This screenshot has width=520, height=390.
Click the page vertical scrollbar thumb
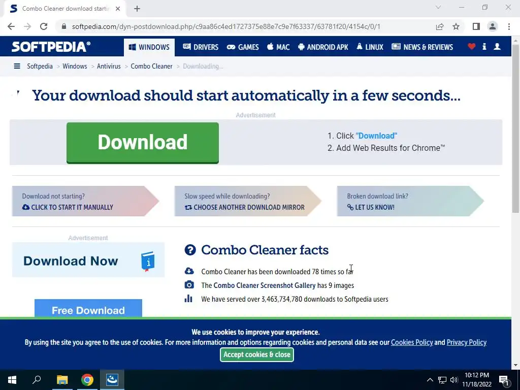[x=515, y=127]
